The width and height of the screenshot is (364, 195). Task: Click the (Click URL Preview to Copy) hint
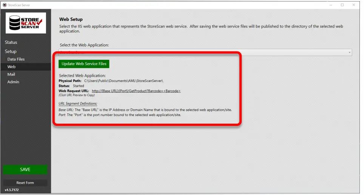pyautogui.click(x=77, y=95)
